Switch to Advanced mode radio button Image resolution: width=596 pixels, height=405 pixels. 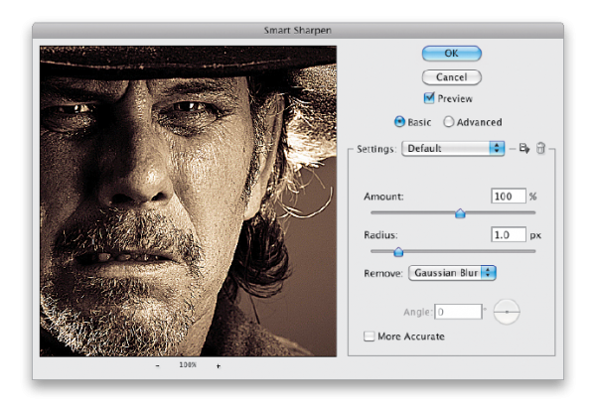(x=449, y=122)
